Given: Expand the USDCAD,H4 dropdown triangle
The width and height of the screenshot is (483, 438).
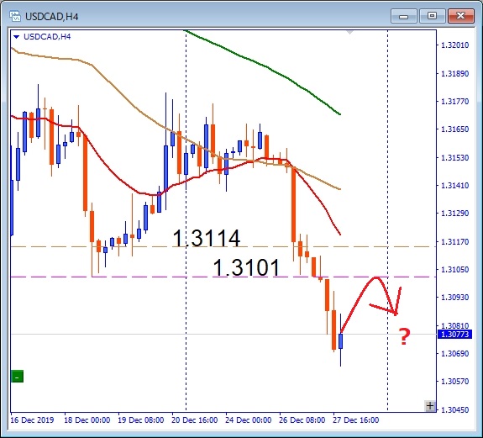Looking at the screenshot, I should (17, 37).
